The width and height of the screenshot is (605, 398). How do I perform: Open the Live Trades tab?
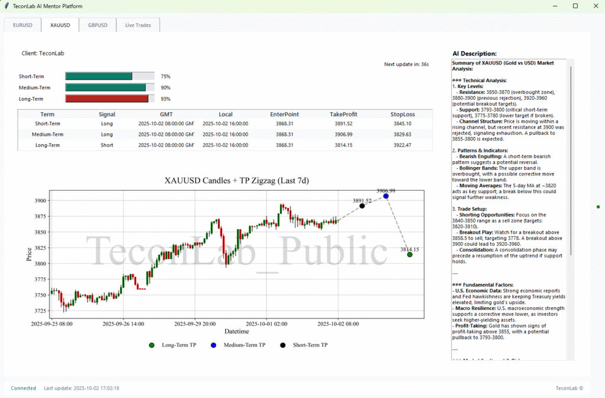[138, 25]
